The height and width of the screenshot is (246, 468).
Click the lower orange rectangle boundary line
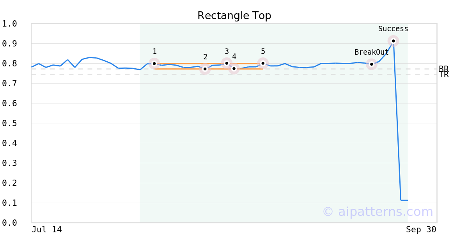179,69
